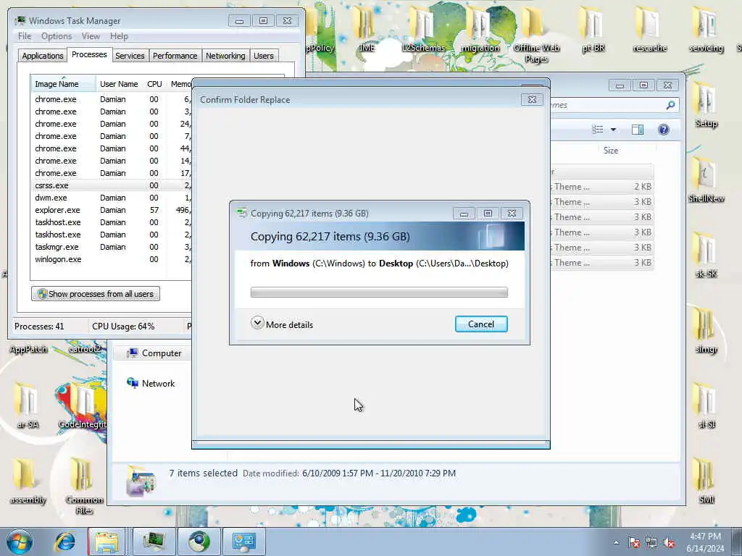The image size is (742, 556).
Task: Open Windows Explorer taskbar icon
Action: click(107, 542)
